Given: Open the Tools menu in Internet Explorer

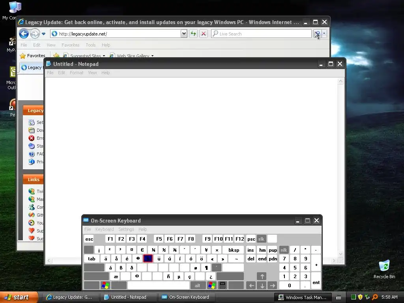Looking at the screenshot, I should pos(91,45).
